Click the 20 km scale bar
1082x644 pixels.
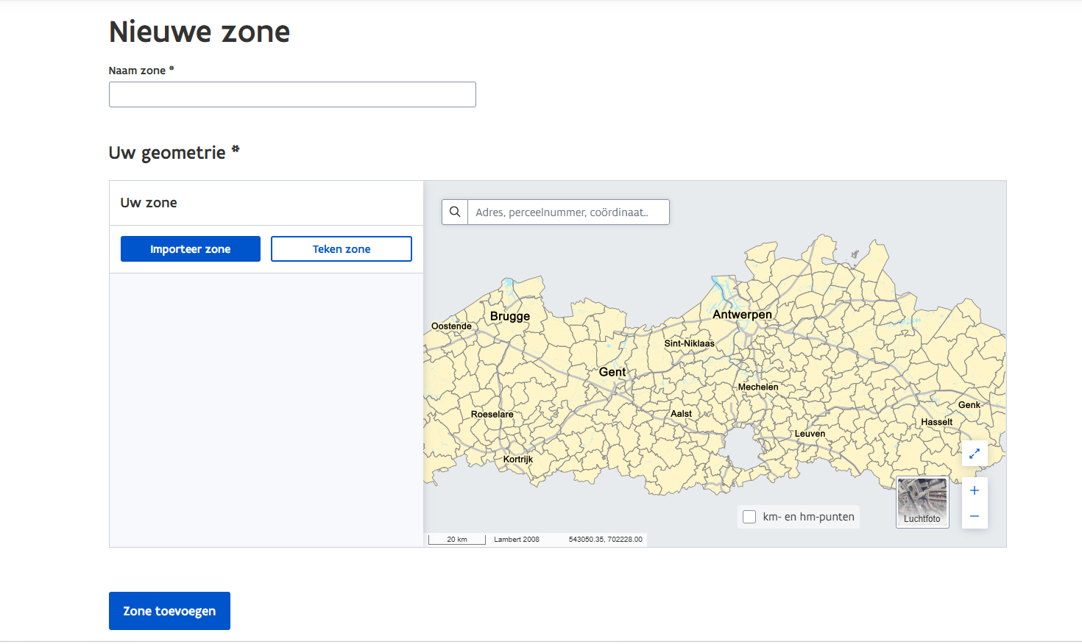coord(457,540)
